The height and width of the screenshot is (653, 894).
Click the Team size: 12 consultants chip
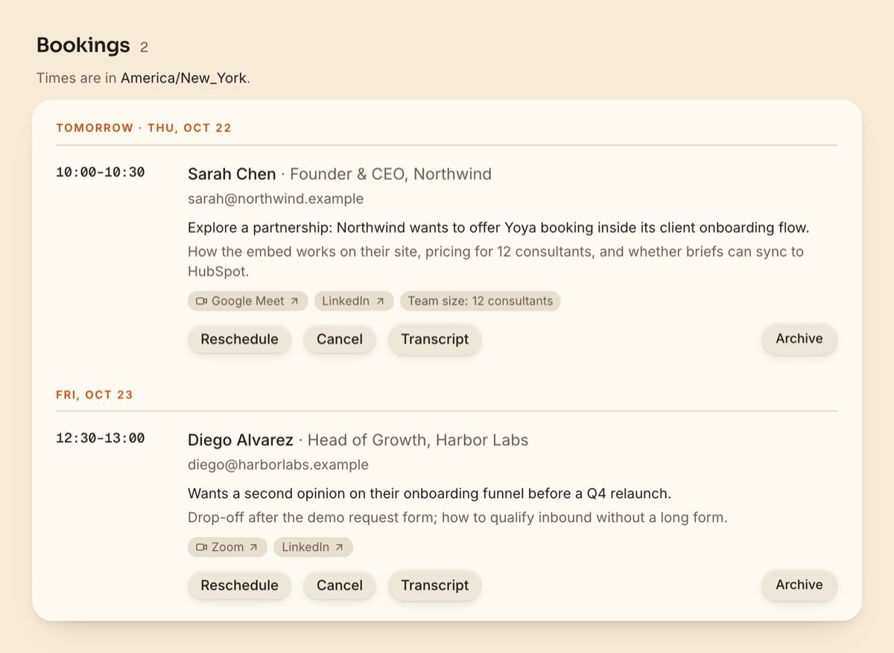point(480,301)
